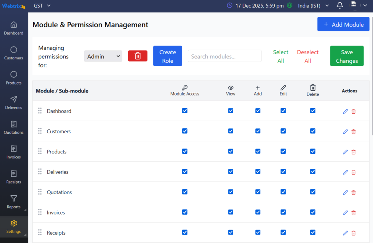Uncheck Module Access for Dashboard
The width and height of the screenshot is (373, 243).
point(185,111)
